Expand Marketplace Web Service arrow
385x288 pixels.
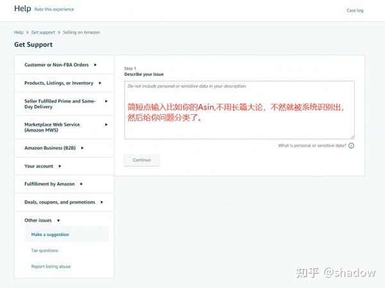click(x=106, y=124)
